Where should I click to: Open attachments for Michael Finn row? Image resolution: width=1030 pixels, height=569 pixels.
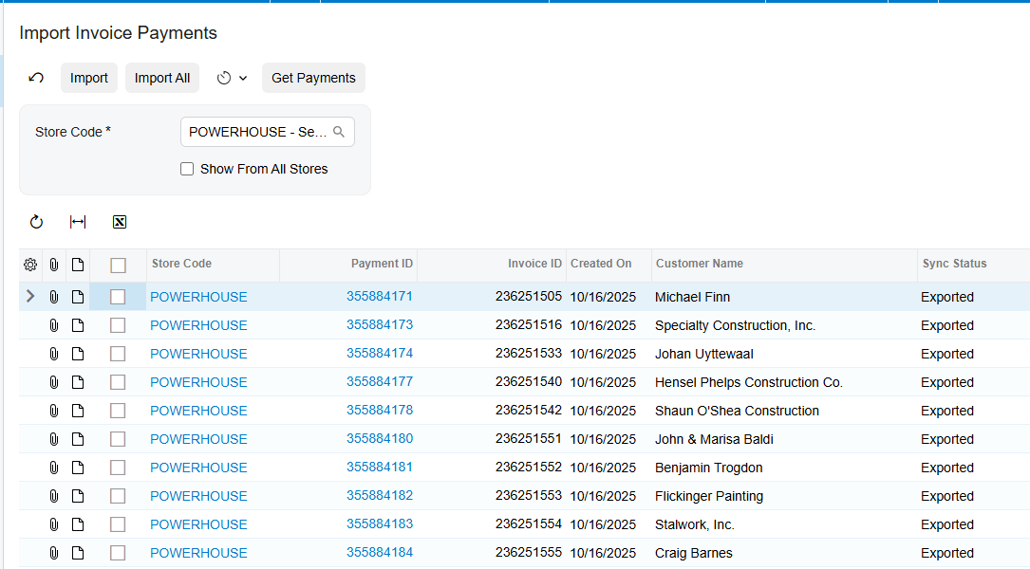click(x=54, y=297)
